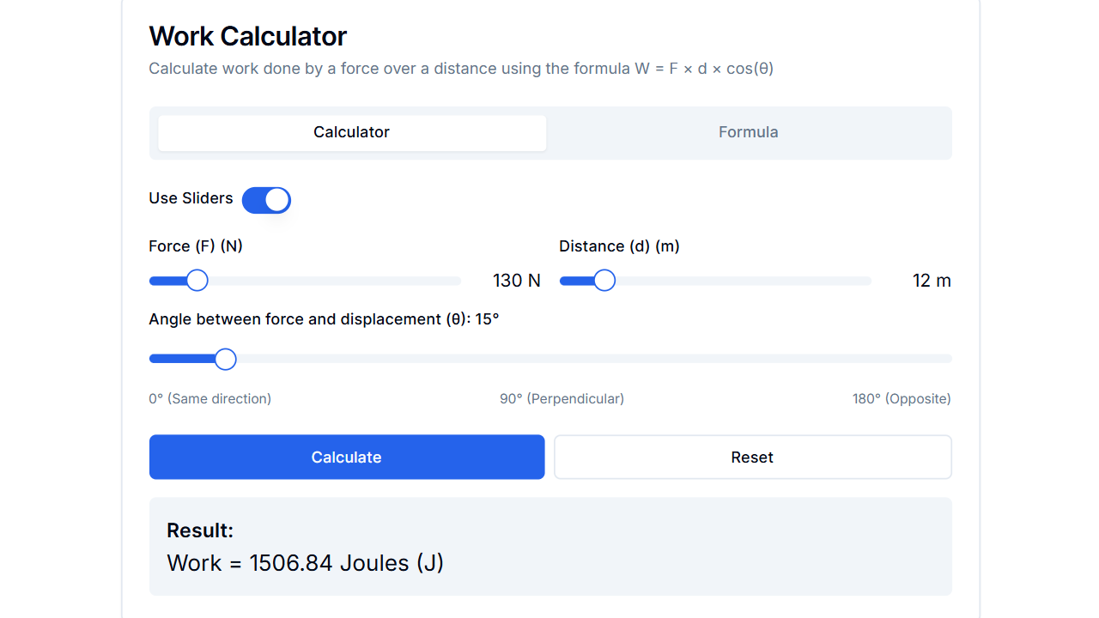The width and height of the screenshot is (1099, 618).
Task: Click the Work Calculator title
Action: [x=247, y=36]
